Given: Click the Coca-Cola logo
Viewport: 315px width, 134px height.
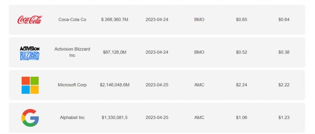Looking at the screenshot, I should pyautogui.click(x=30, y=20).
